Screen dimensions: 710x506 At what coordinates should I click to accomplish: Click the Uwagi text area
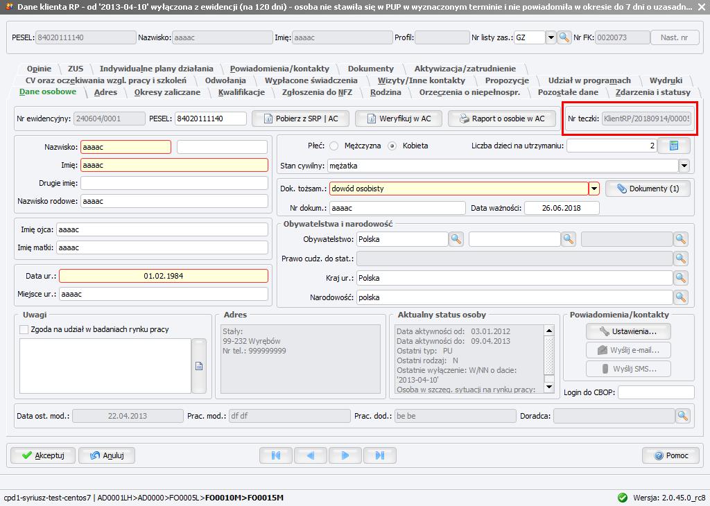pos(105,366)
